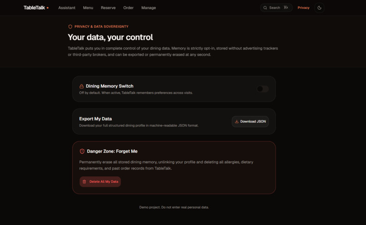Click 'Danger Zone: Forget Me' title
This screenshot has height=225, width=366.
(x=112, y=151)
